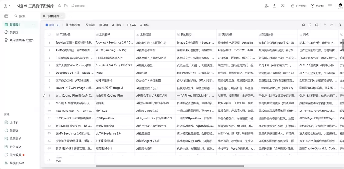Open the 筛选 filter tool
The image size is (344, 169).
tap(90, 25)
